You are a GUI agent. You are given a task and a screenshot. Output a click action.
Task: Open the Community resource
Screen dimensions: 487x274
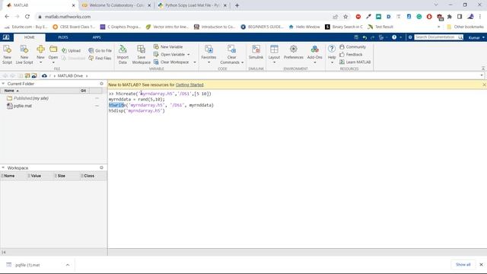pos(352,46)
